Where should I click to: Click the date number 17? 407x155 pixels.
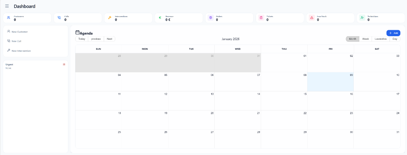point(397,94)
